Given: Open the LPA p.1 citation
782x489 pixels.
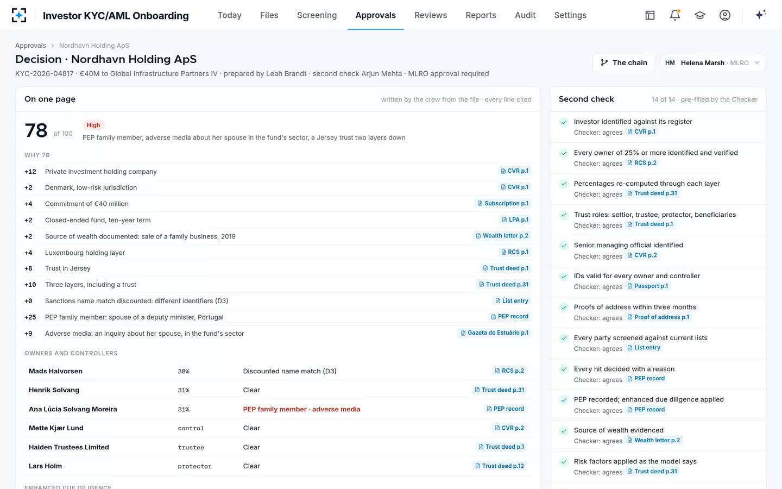Looking at the screenshot, I should coord(515,220).
